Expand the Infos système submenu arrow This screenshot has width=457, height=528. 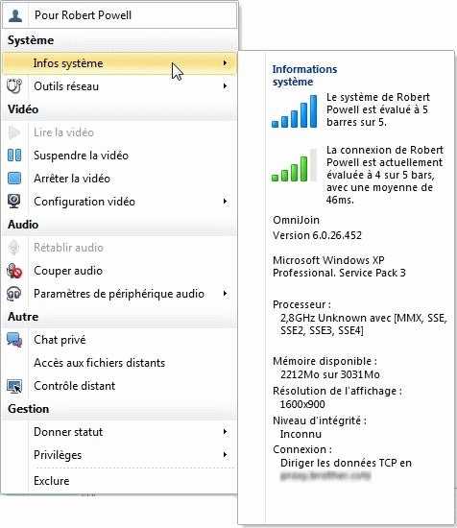[225, 63]
